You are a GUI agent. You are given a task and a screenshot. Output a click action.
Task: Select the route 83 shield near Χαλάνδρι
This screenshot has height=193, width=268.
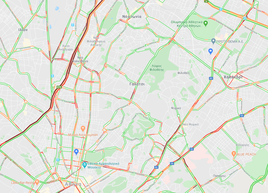[x=211, y=78]
